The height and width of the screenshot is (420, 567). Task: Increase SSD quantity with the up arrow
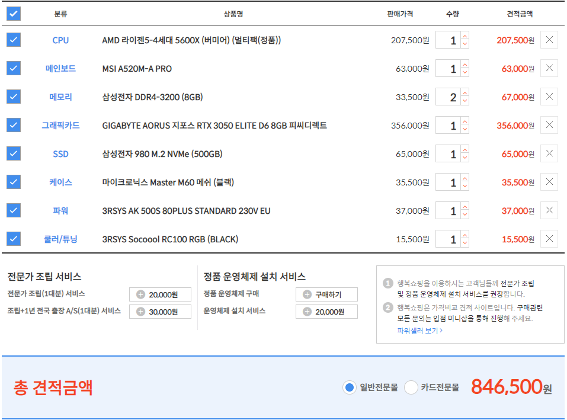465,150
